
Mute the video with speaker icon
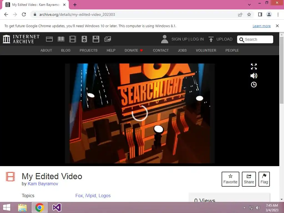pos(254,76)
